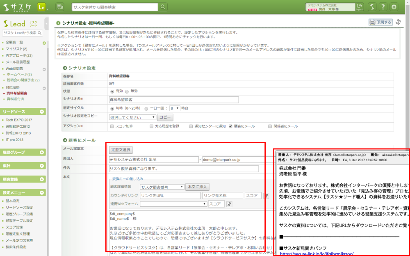This screenshot has width=410, height=256.
Task: Open the message list icon beside the Le logo
Action: pos(60,7)
